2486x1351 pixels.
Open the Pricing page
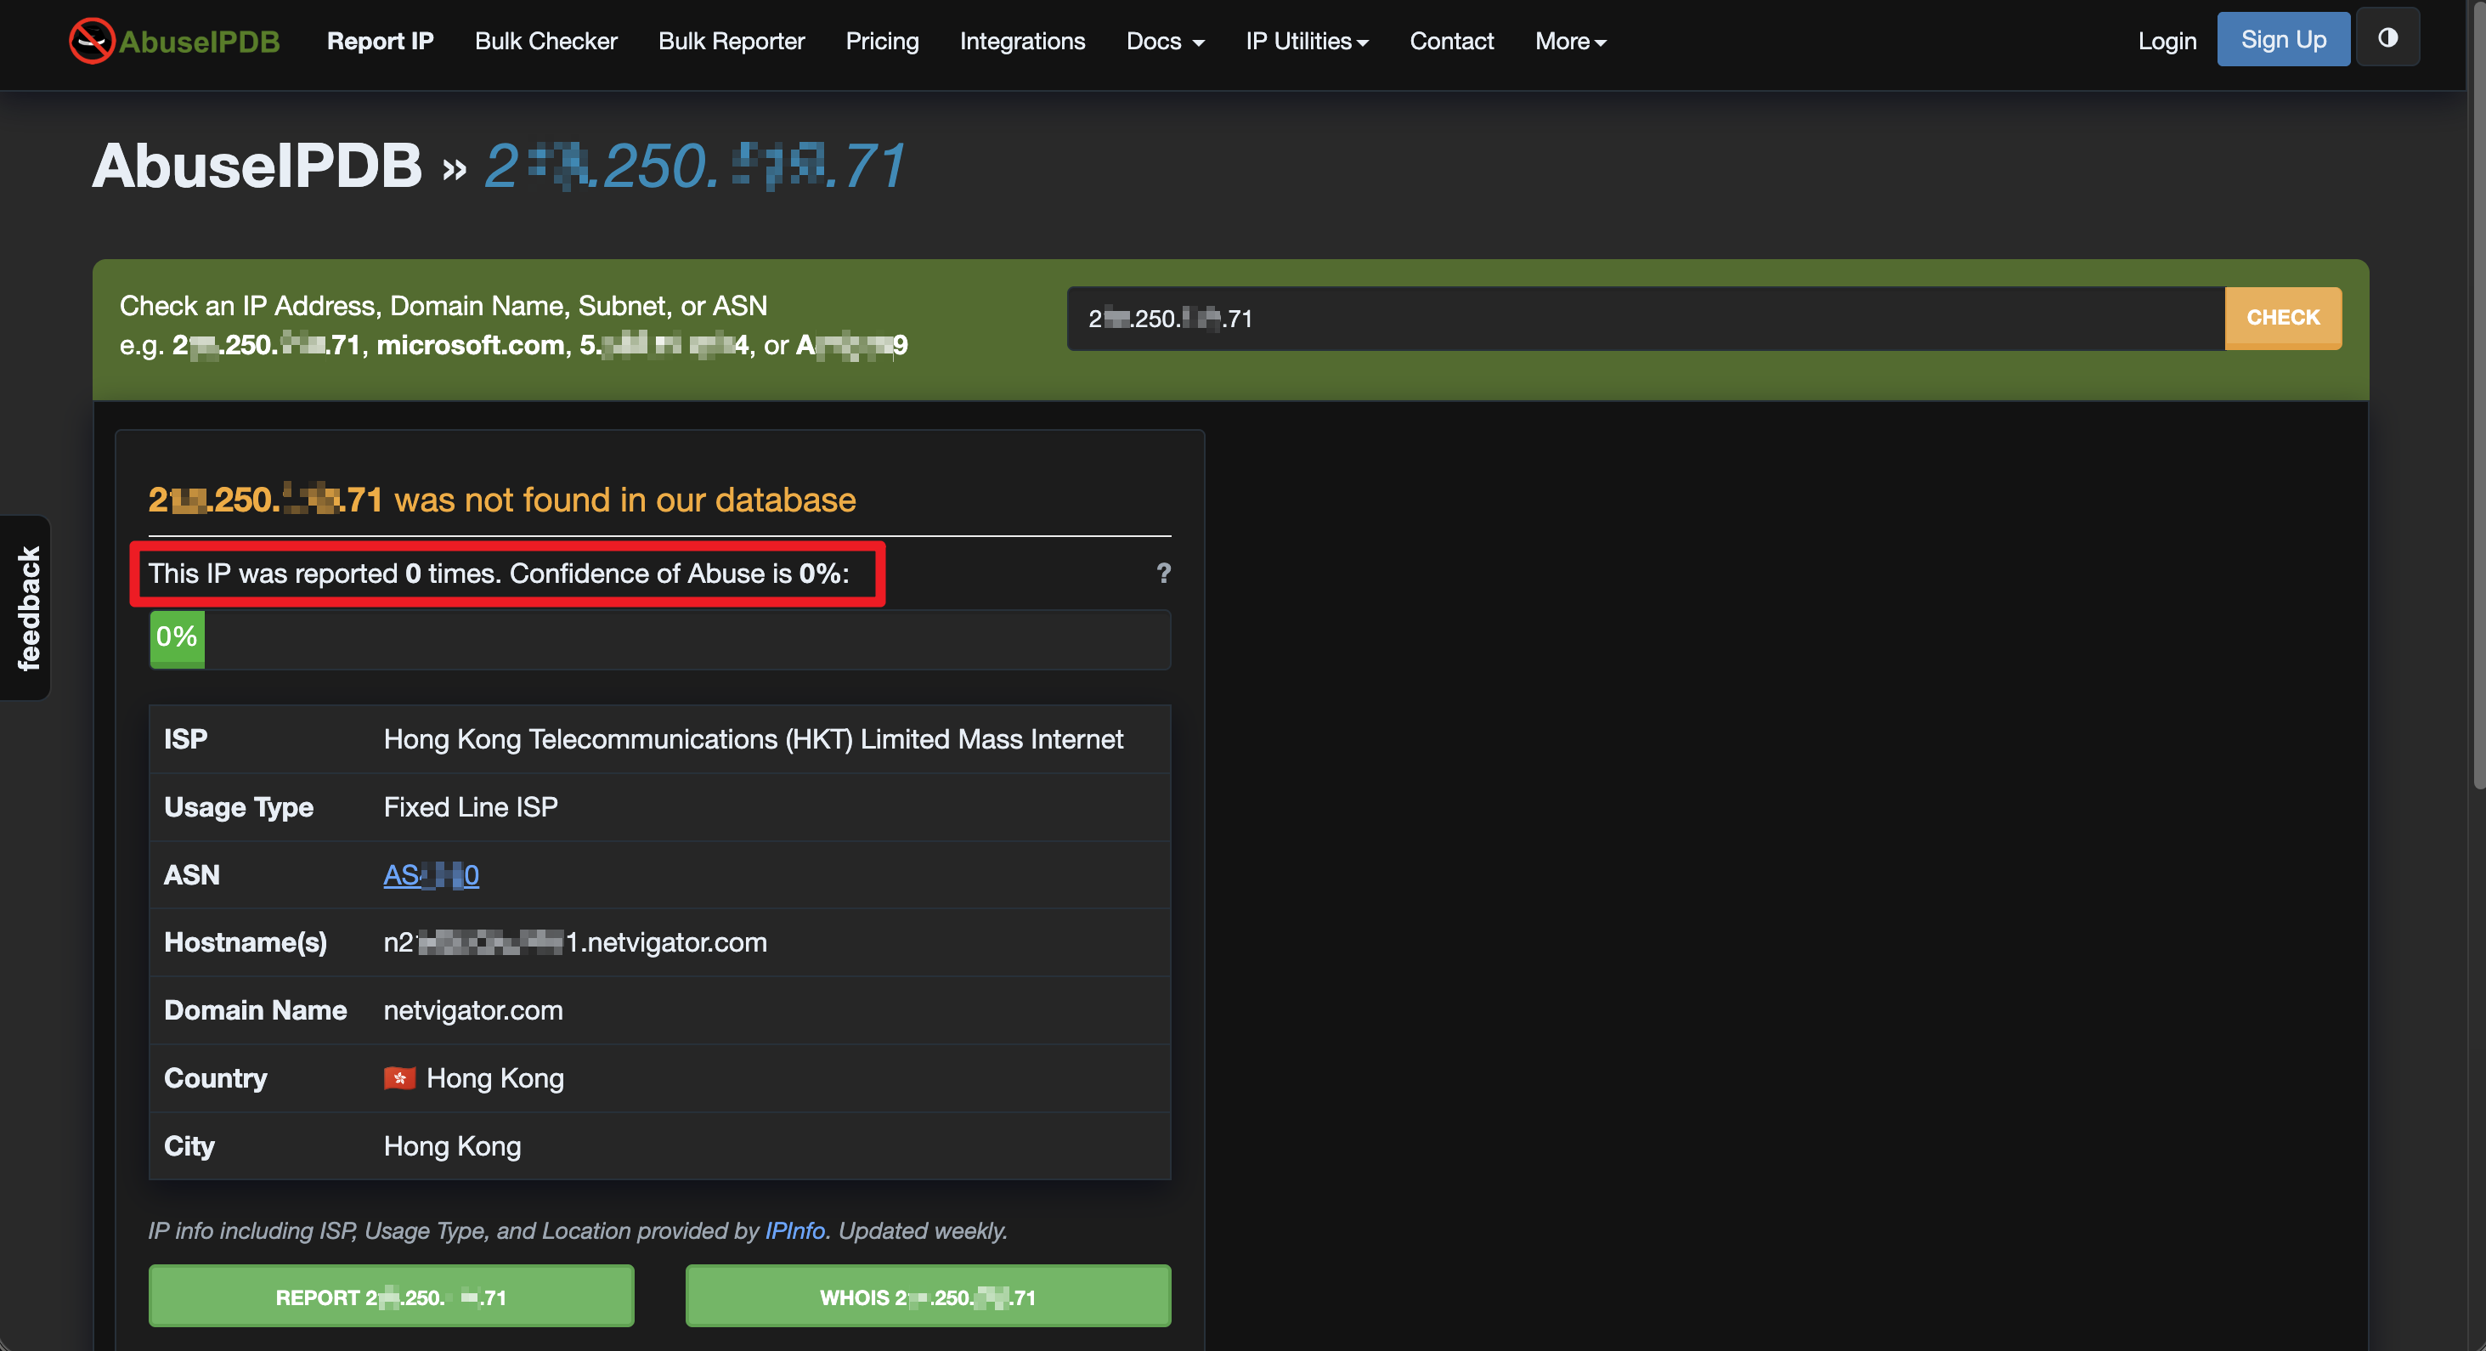[x=882, y=42]
